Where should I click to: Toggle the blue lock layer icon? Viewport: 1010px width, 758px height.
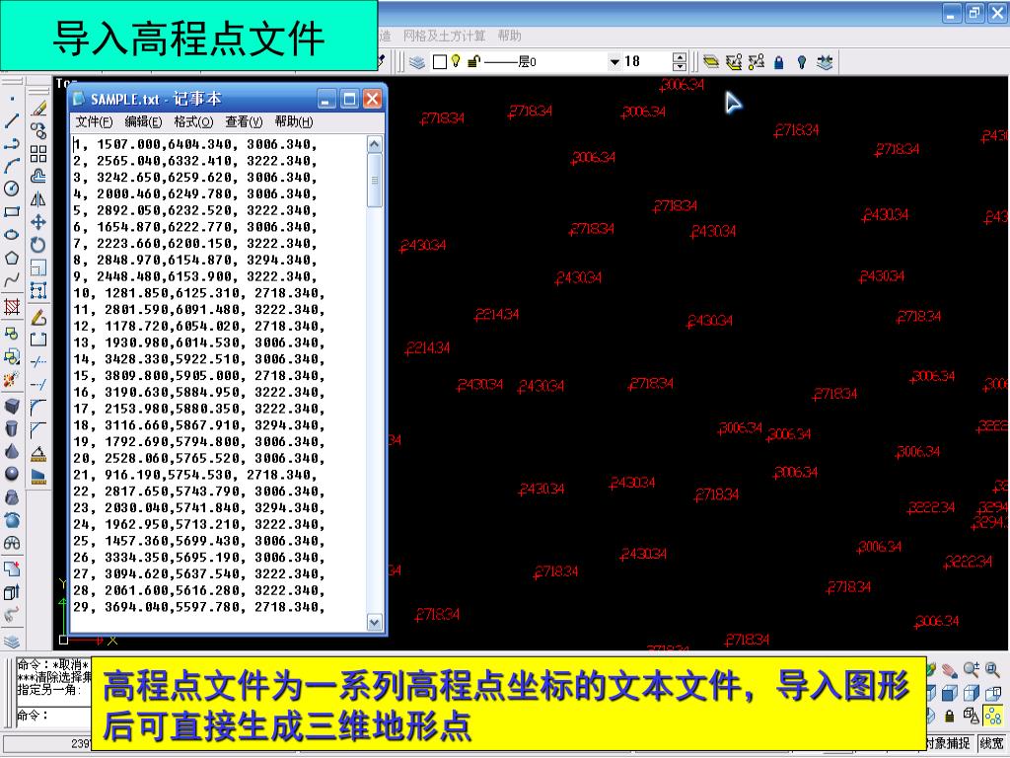pyautogui.click(x=779, y=62)
